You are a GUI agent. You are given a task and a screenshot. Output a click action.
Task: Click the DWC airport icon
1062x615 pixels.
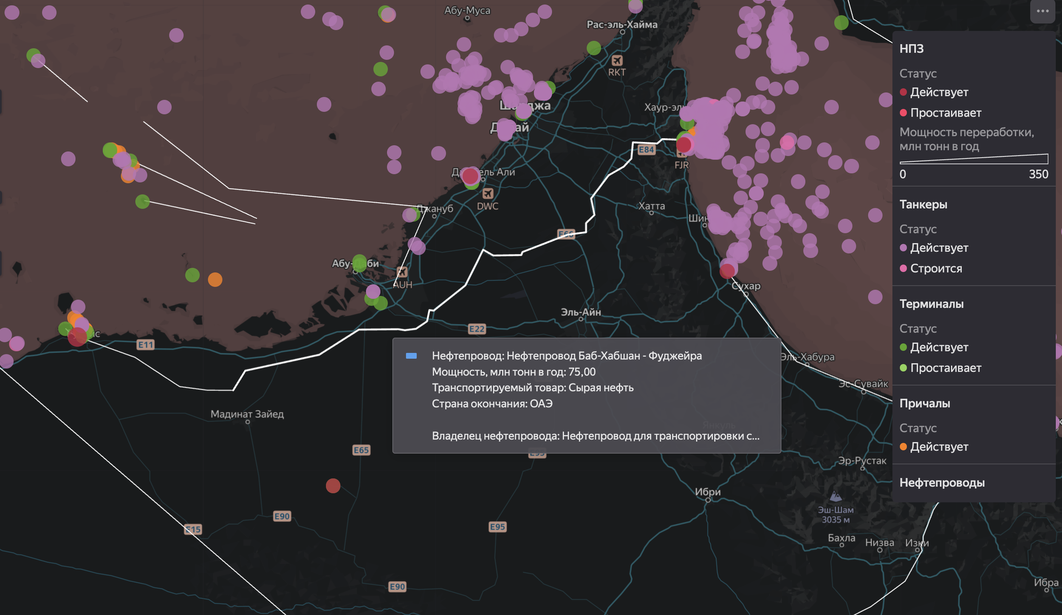(x=488, y=194)
